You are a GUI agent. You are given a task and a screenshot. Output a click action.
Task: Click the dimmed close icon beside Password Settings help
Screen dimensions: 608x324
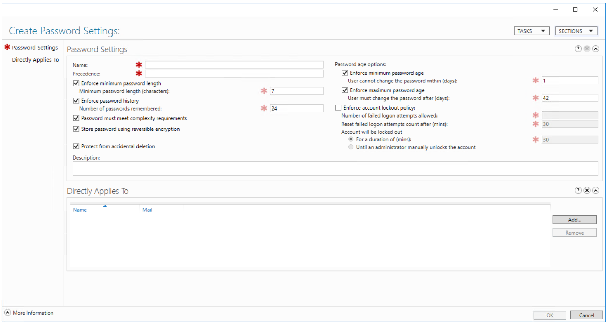587,49
